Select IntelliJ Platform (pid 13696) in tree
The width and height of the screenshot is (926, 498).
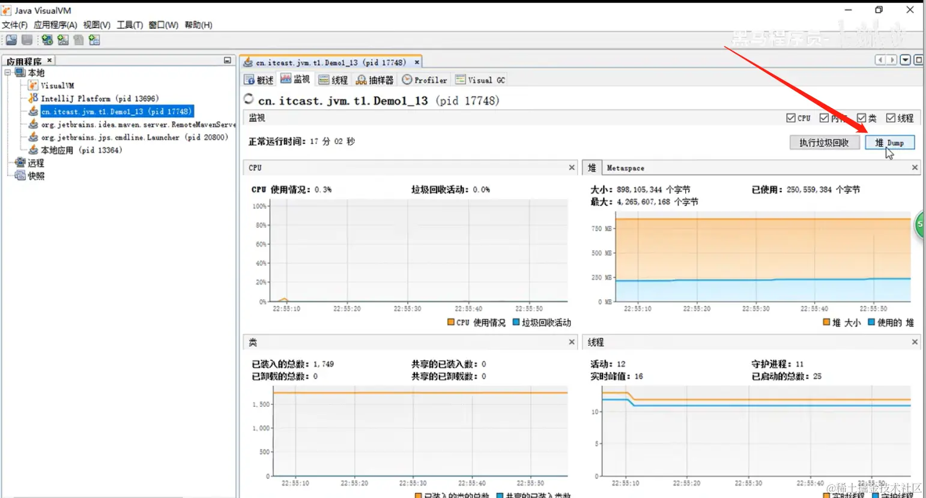click(100, 98)
